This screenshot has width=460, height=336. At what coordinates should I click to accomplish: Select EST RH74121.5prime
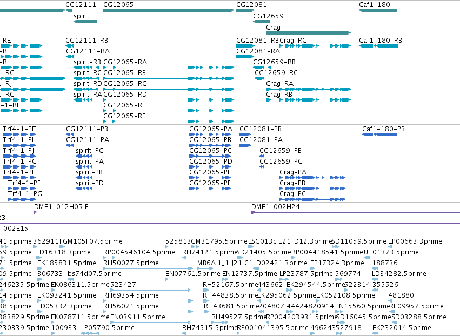coord(184,258)
